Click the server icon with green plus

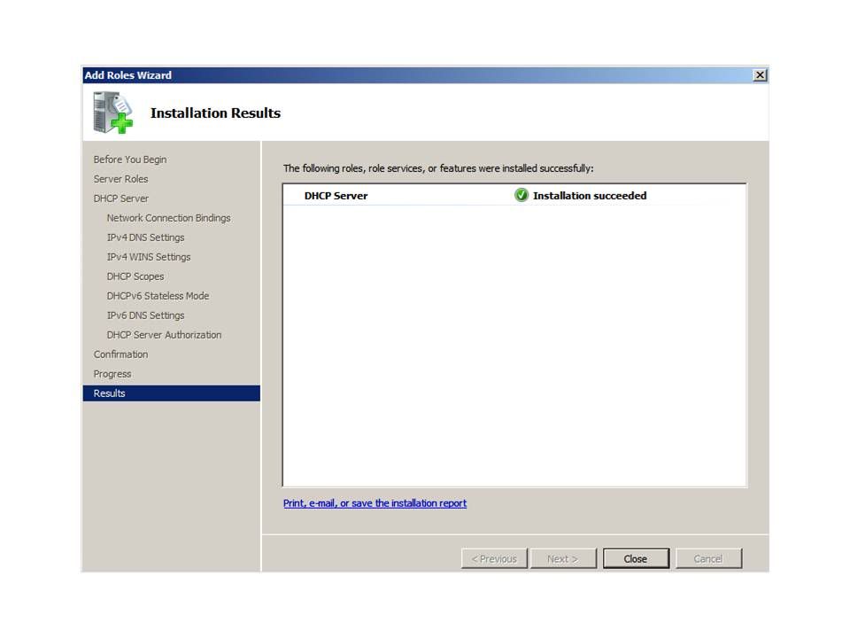point(112,113)
